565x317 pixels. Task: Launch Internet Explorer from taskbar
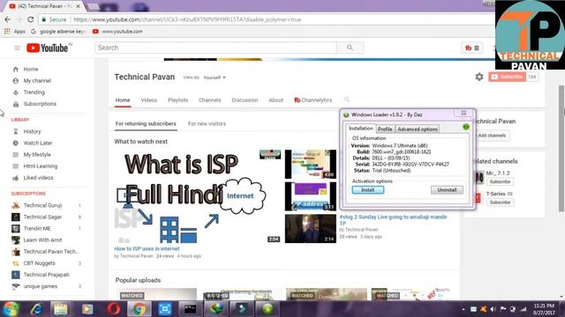click(37, 309)
